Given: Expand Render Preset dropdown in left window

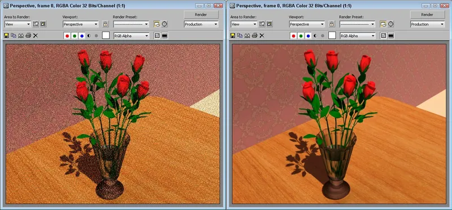Looking at the screenshot, I should (x=131, y=24).
